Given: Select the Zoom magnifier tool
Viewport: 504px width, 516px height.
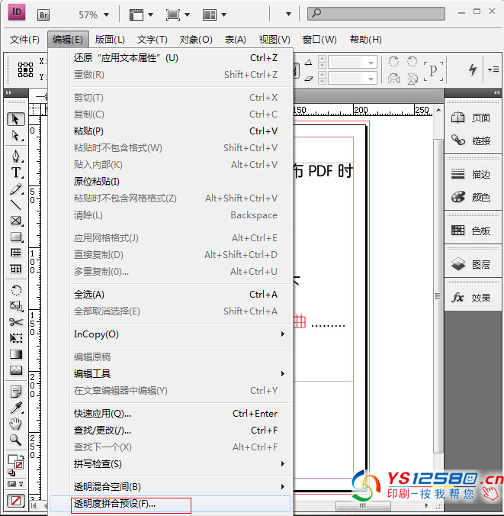Looking at the screenshot, I should [16, 440].
